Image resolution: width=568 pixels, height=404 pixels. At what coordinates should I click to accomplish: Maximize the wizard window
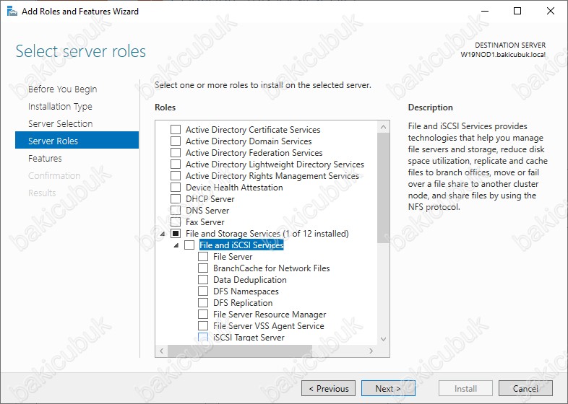[517, 11]
